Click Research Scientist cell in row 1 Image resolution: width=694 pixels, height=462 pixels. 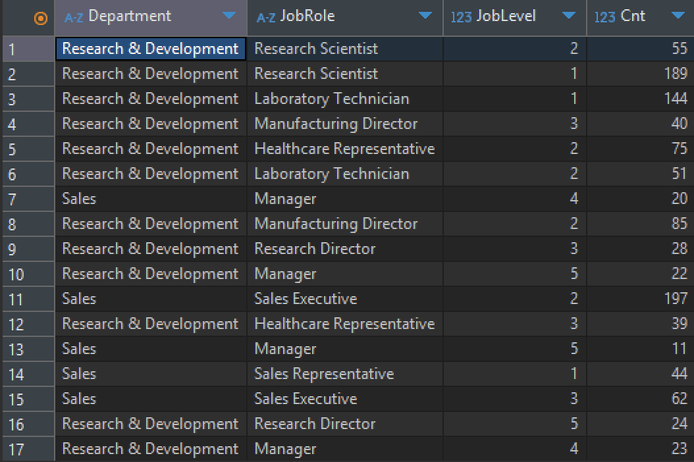pos(345,49)
